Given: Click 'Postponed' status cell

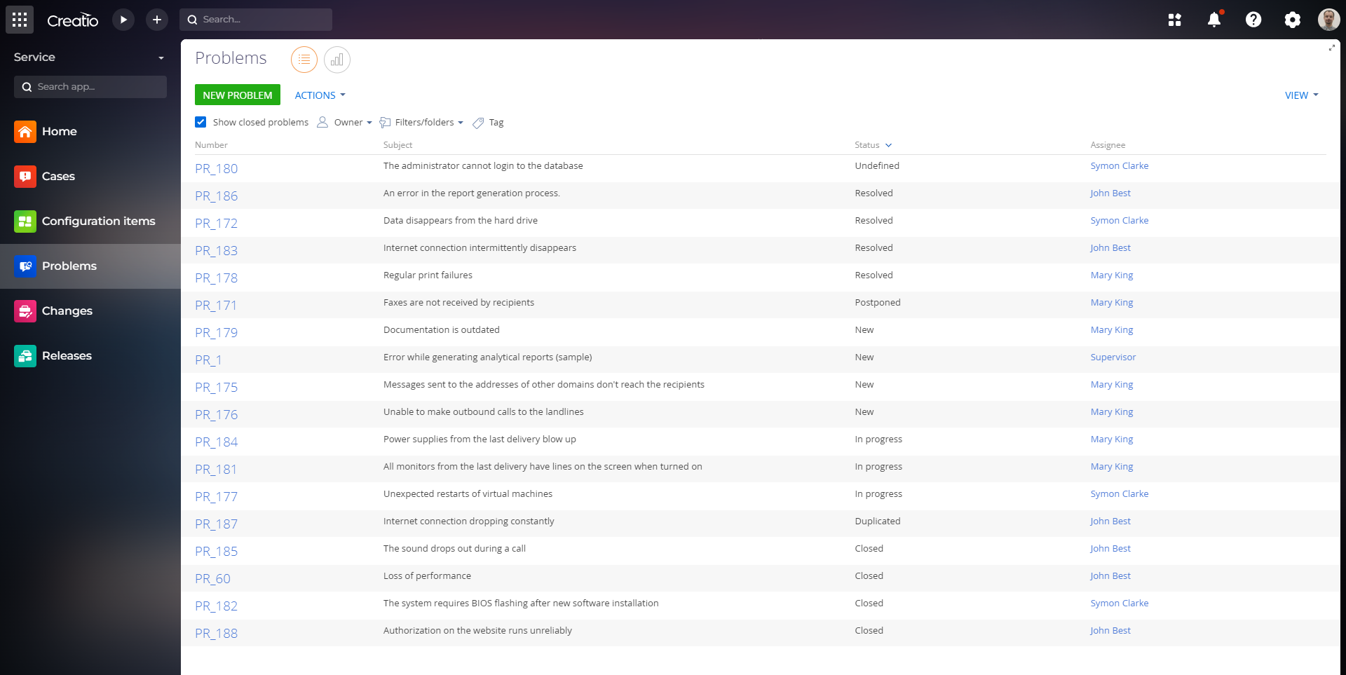Looking at the screenshot, I should 878,303.
